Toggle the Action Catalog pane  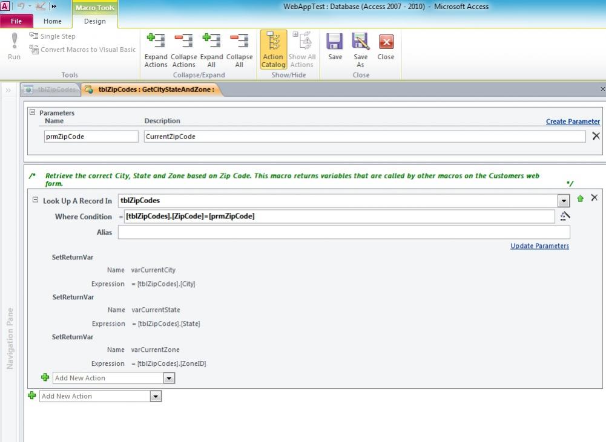[273, 50]
